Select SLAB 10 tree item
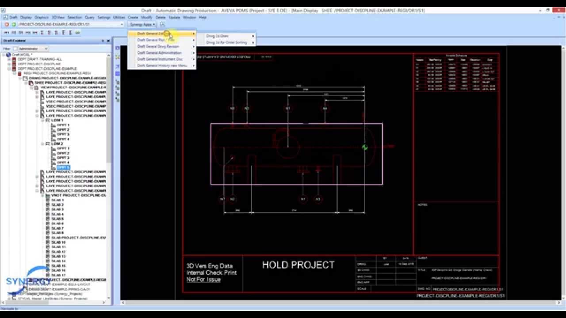The image size is (566, 318). click(59, 242)
